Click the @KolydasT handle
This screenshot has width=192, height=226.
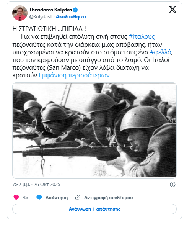click(41, 17)
